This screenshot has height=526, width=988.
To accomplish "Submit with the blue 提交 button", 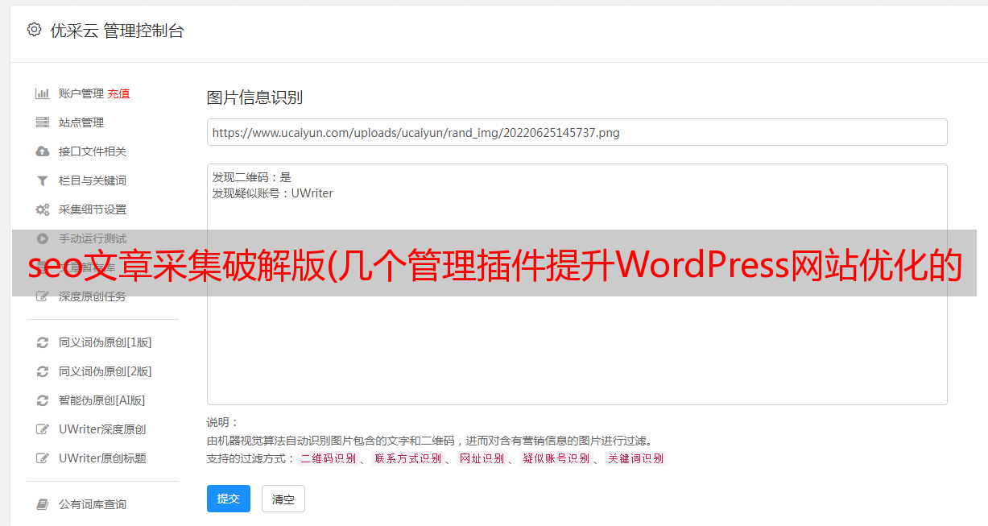I will (x=229, y=499).
